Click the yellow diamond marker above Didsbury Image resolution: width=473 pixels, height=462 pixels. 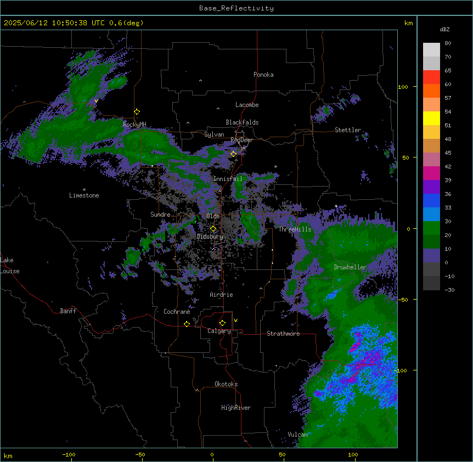click(213, 229)
